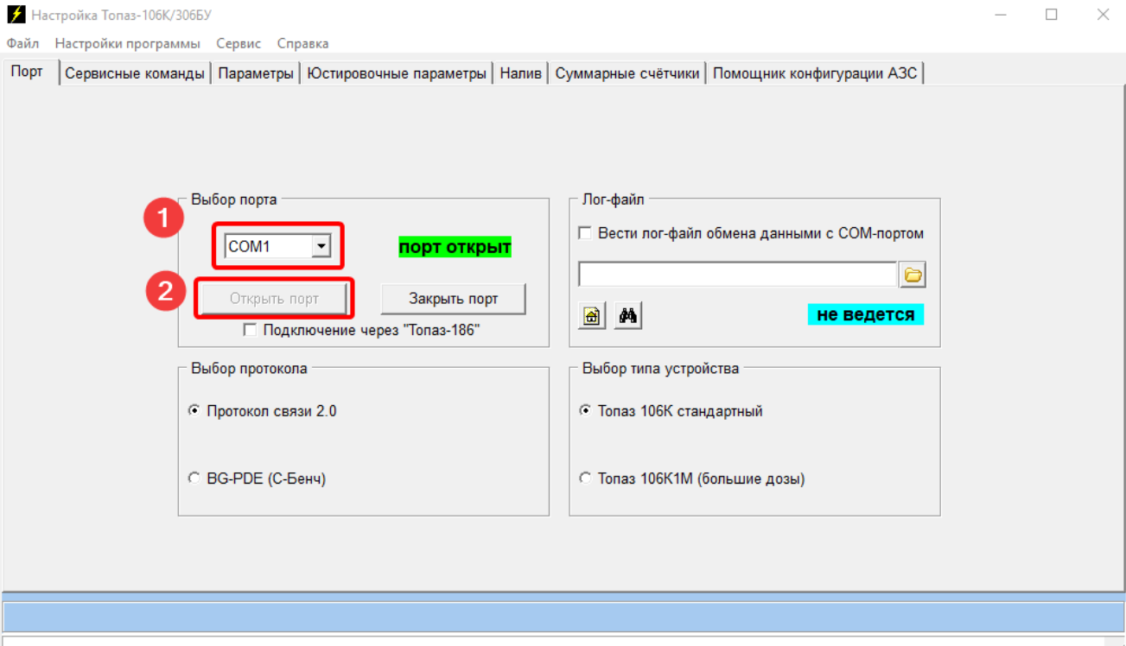Open the Справка menu
Image resolution: width=1126 pixels, height=646 pixels.
pyautogui.click(x=302, y=43)
